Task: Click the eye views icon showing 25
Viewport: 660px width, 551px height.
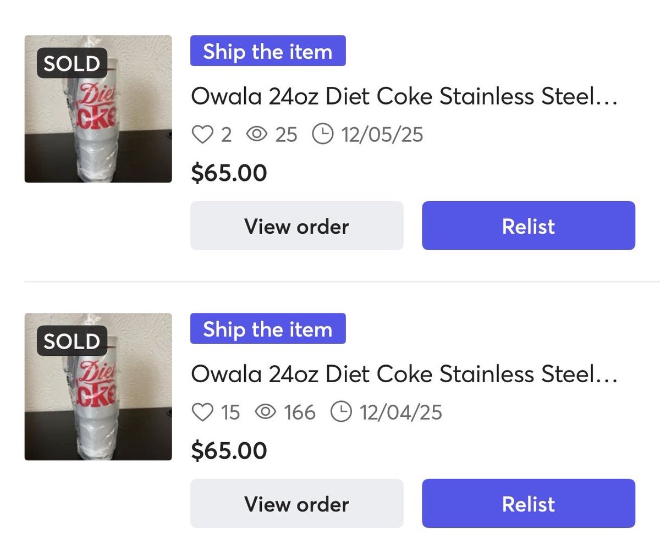Action: 256,134
